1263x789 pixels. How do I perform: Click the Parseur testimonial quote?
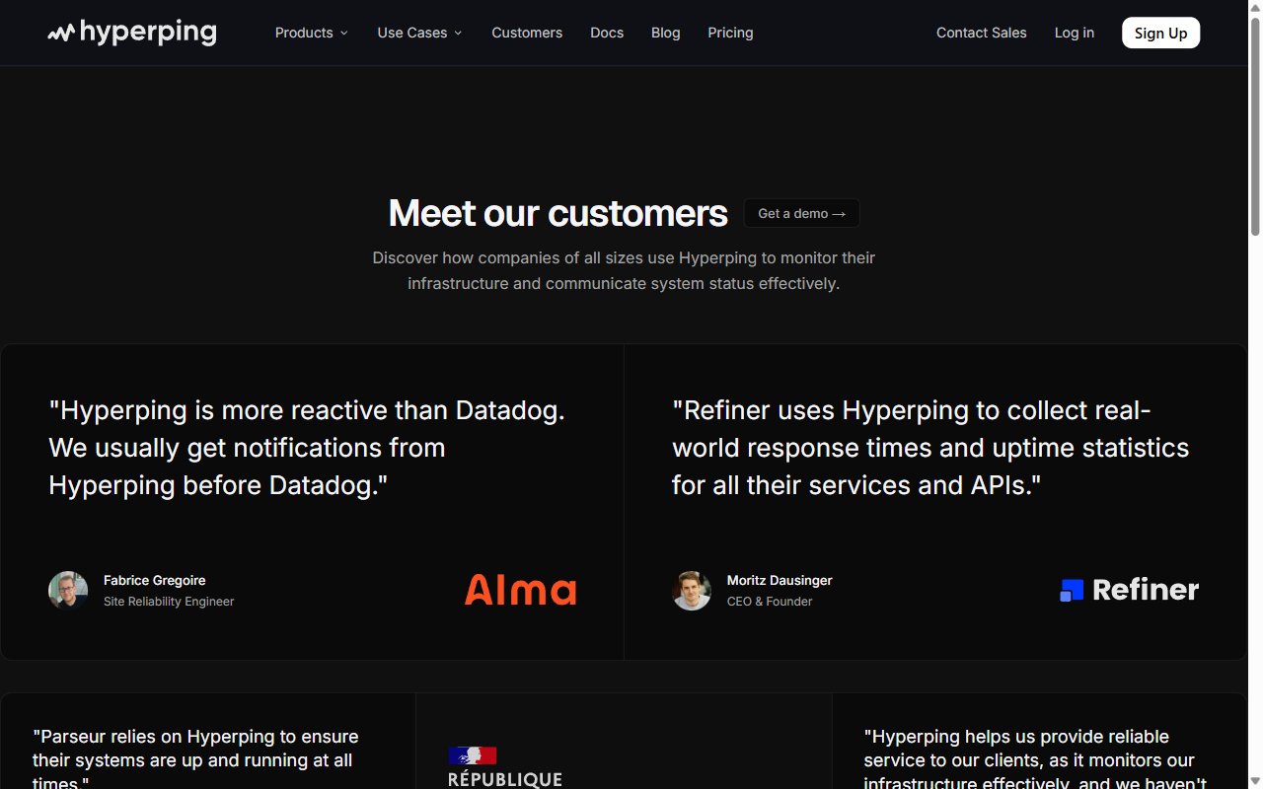195,759
